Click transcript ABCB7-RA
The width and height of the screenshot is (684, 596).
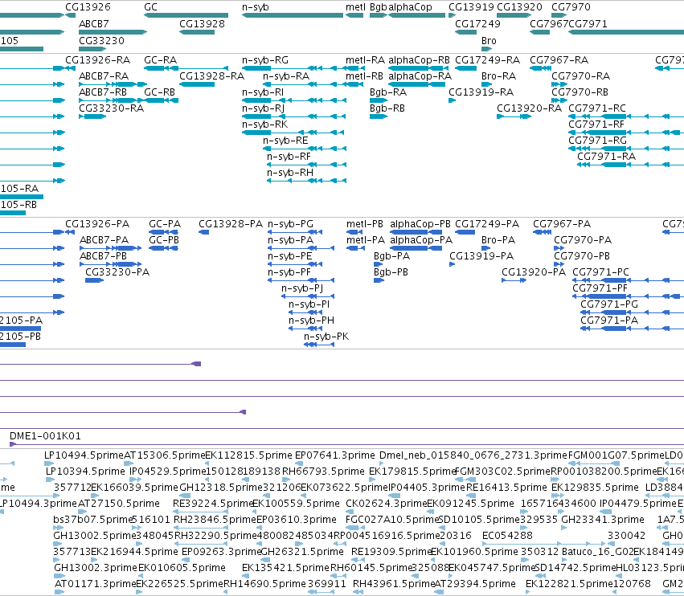pos(104,76)
